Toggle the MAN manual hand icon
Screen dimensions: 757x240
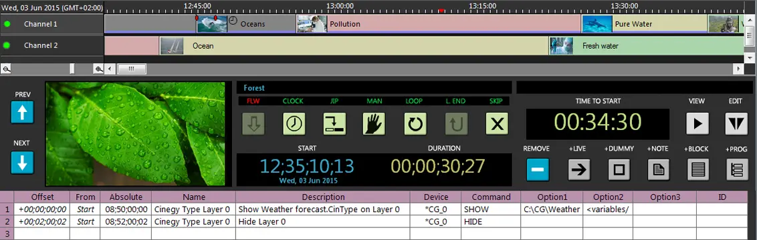374,124
